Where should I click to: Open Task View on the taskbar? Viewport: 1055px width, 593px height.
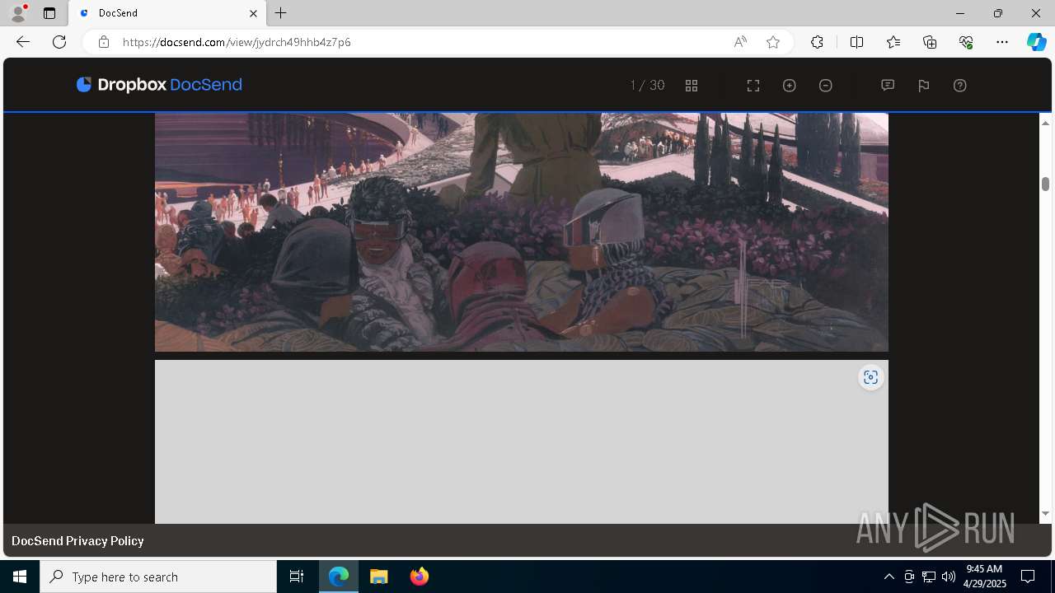(x=297, y=577)
